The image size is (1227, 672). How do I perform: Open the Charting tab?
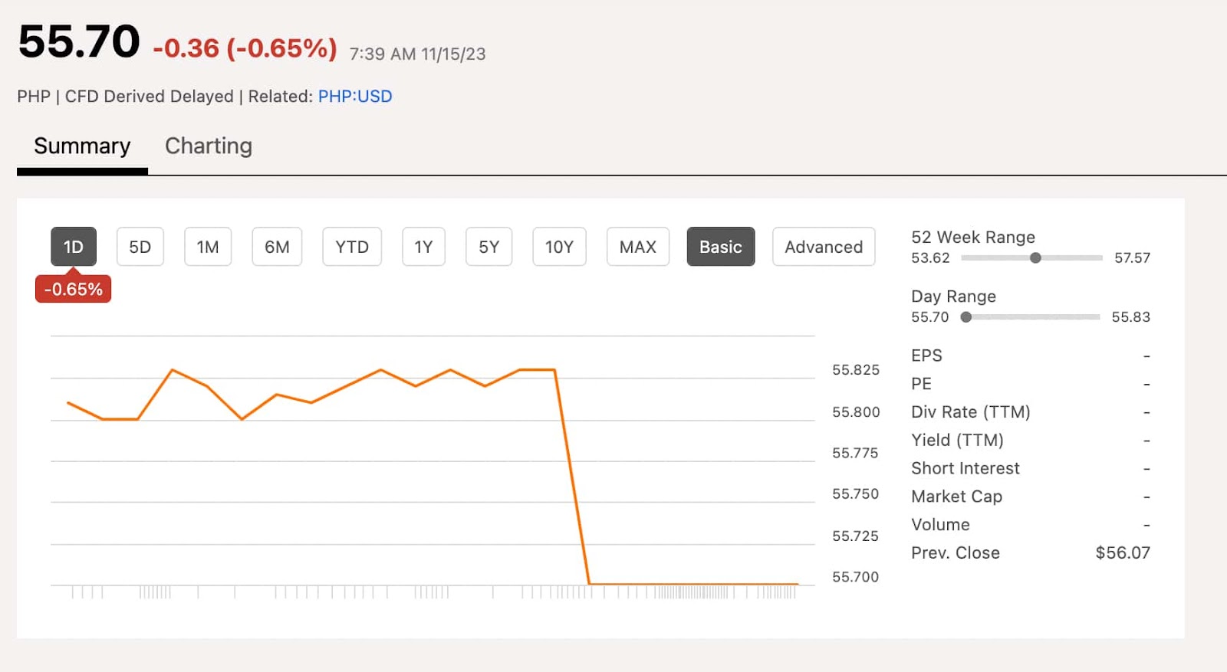pos(209,146)
